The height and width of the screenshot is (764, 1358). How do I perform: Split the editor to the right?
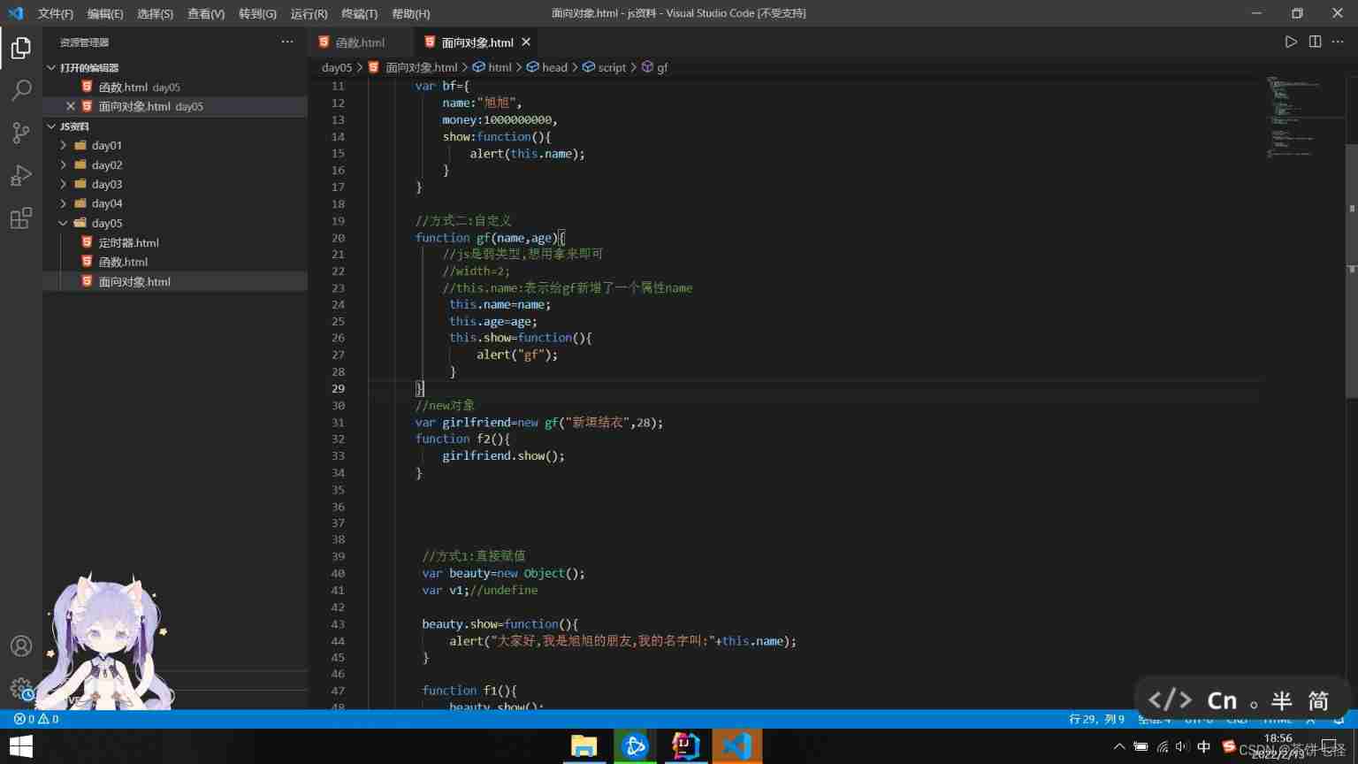coord(1315,42)
